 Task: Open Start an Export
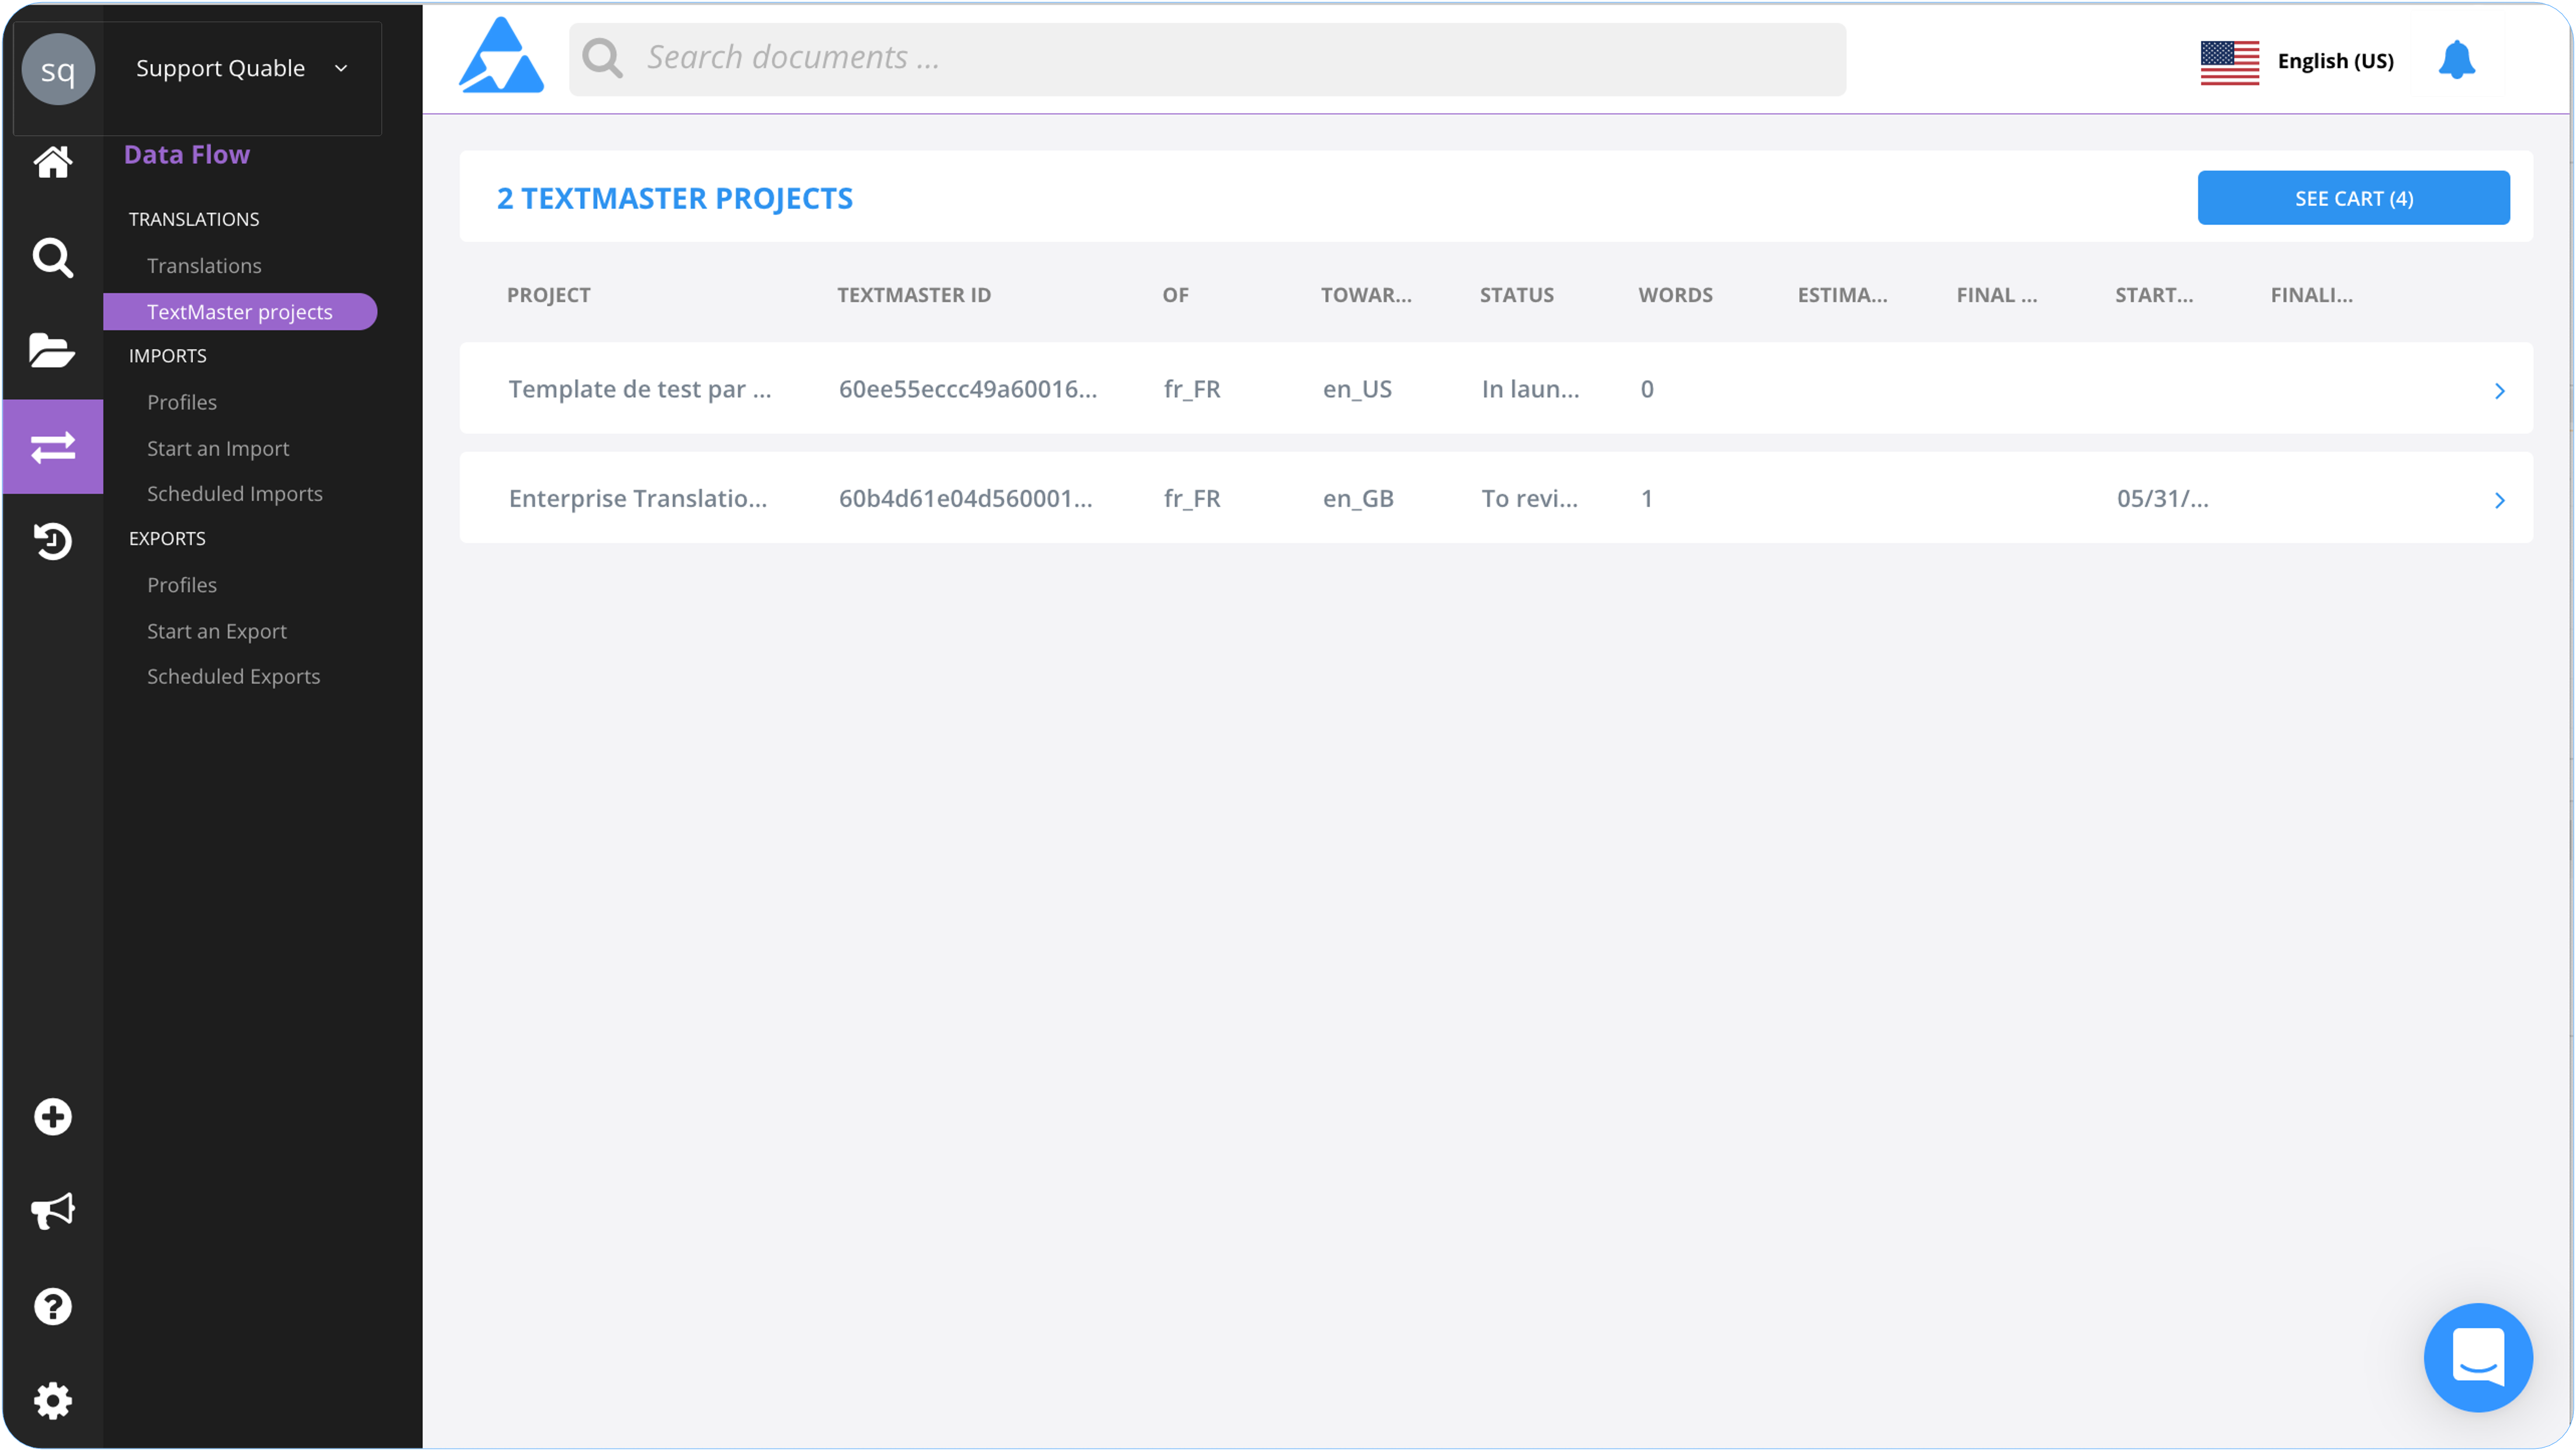tap(217, 631)
